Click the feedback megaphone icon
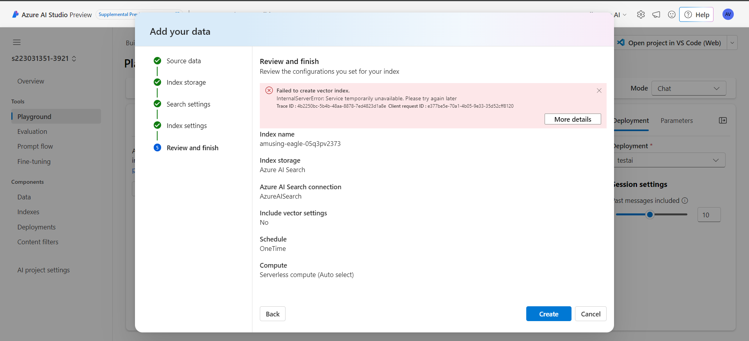The width and height of the screenshot is (749, 341). point(656,15)
